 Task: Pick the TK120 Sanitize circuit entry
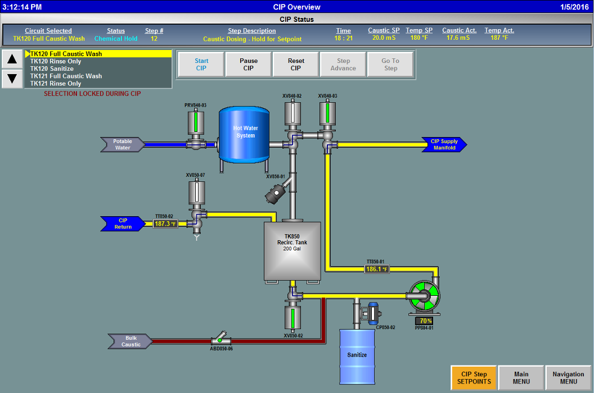coord(52,68)
